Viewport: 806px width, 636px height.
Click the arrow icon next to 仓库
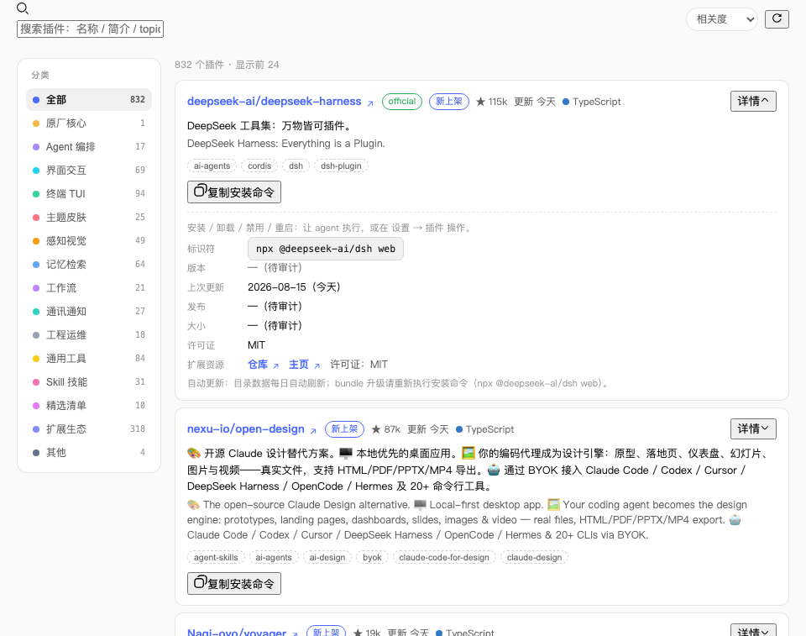click(276, 365)
